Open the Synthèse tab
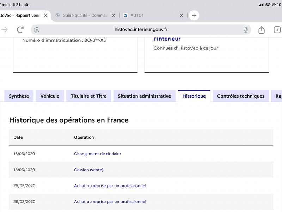The height and width of the screenshot is (212, 282). click(19, 96)
